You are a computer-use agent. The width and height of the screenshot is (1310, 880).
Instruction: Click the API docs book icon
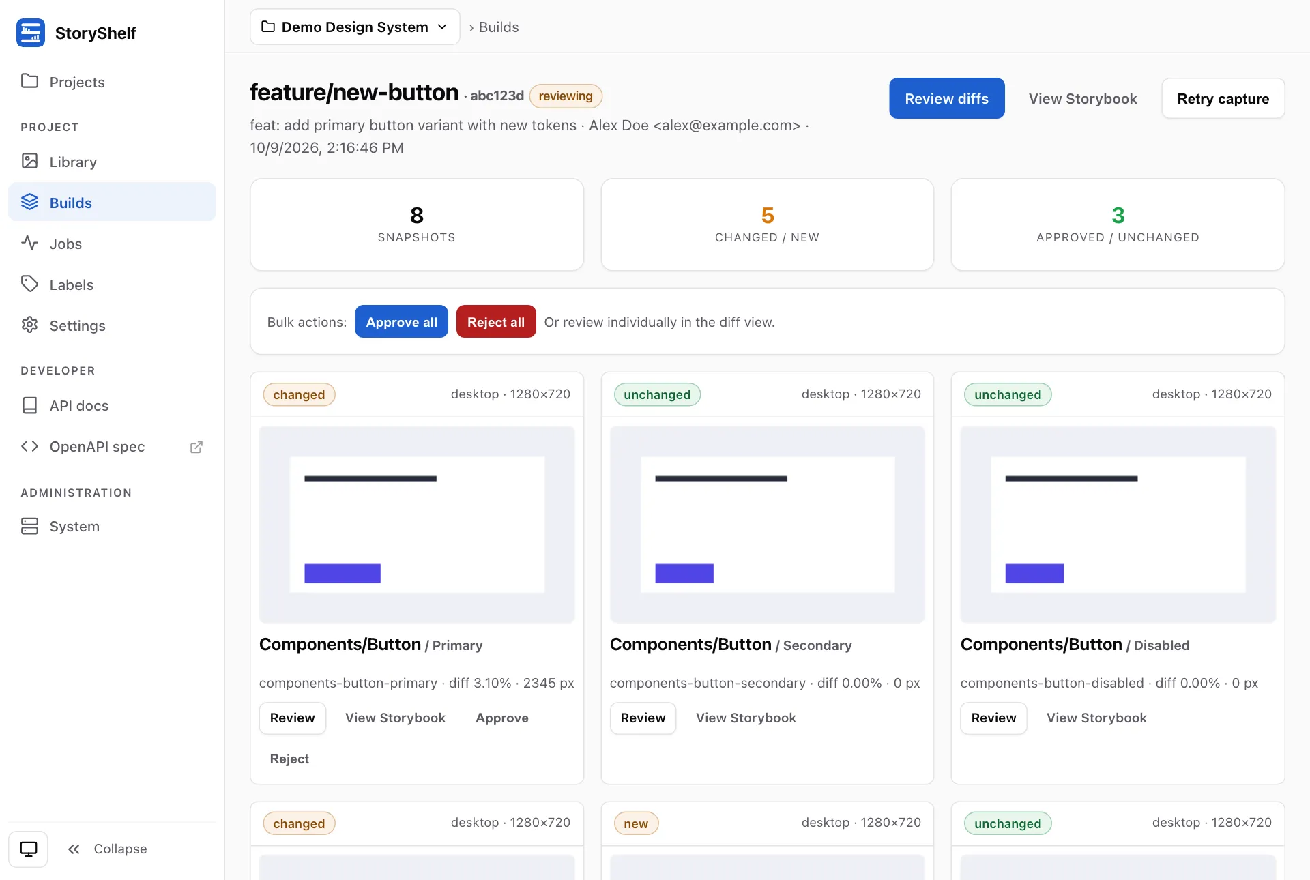pos(29,405)
